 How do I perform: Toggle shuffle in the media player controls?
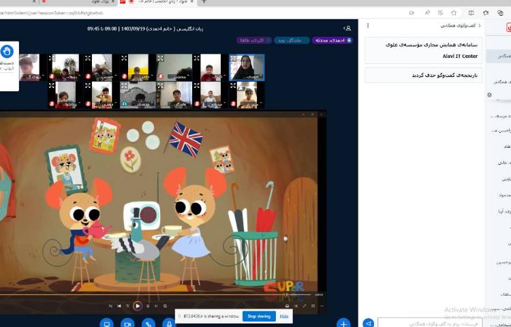click(x=110, y=306)
